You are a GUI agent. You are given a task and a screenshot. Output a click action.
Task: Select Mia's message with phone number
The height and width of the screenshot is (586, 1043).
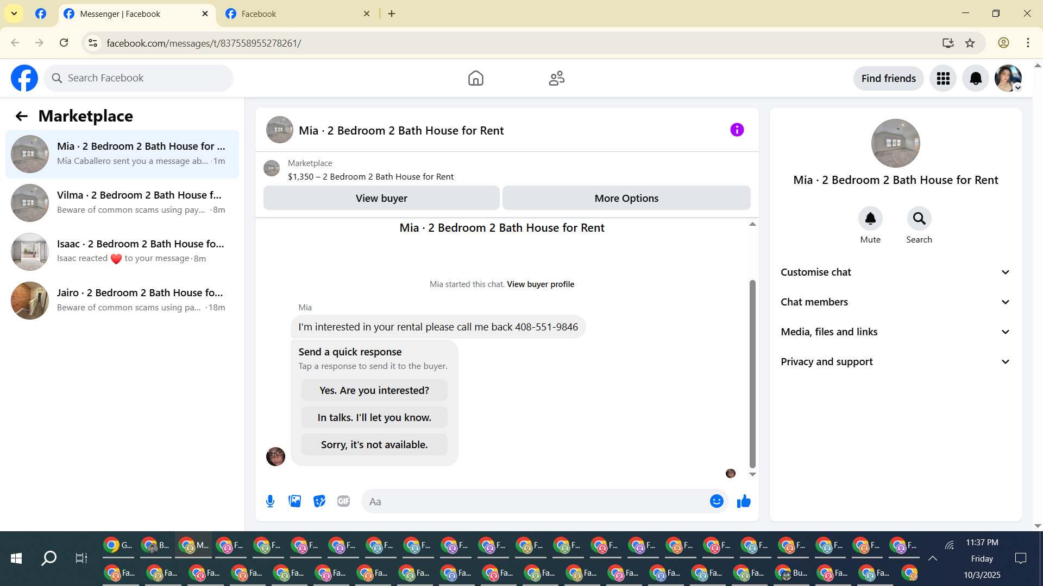click(438, 327)
